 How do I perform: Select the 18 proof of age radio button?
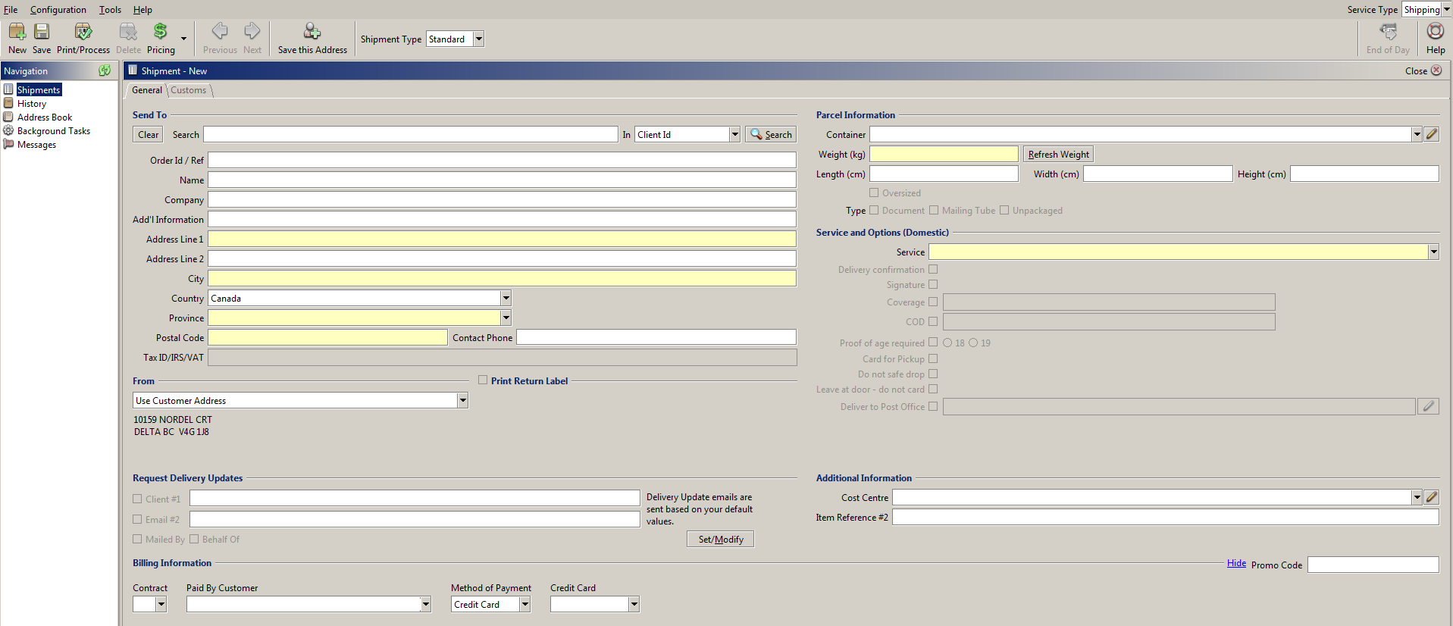tap(947, 343)
